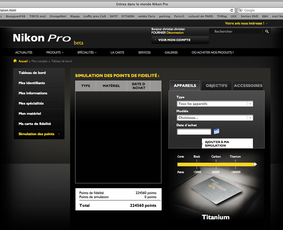Viewport: 283px width, 230px height.
Task: Switch to the APPAREILS tab
Action: click(185, 86)
